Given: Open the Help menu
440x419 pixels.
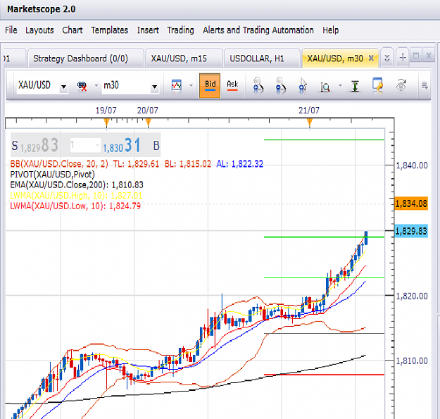Looking at the screenshot, I should (x=331, y=30).
